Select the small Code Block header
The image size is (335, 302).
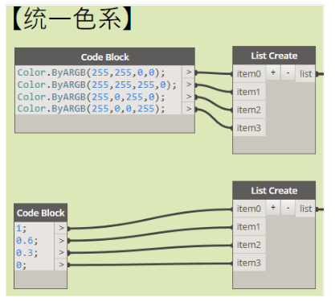click(40, 213)
